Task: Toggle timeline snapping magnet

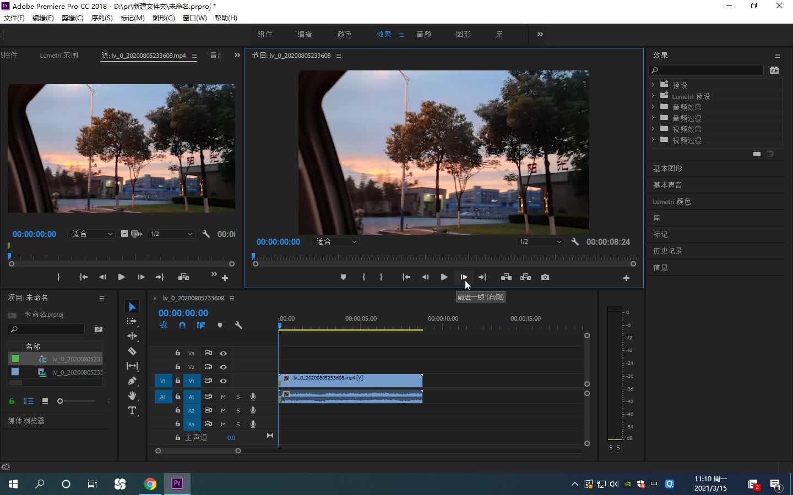Action: tap(182, 326)
